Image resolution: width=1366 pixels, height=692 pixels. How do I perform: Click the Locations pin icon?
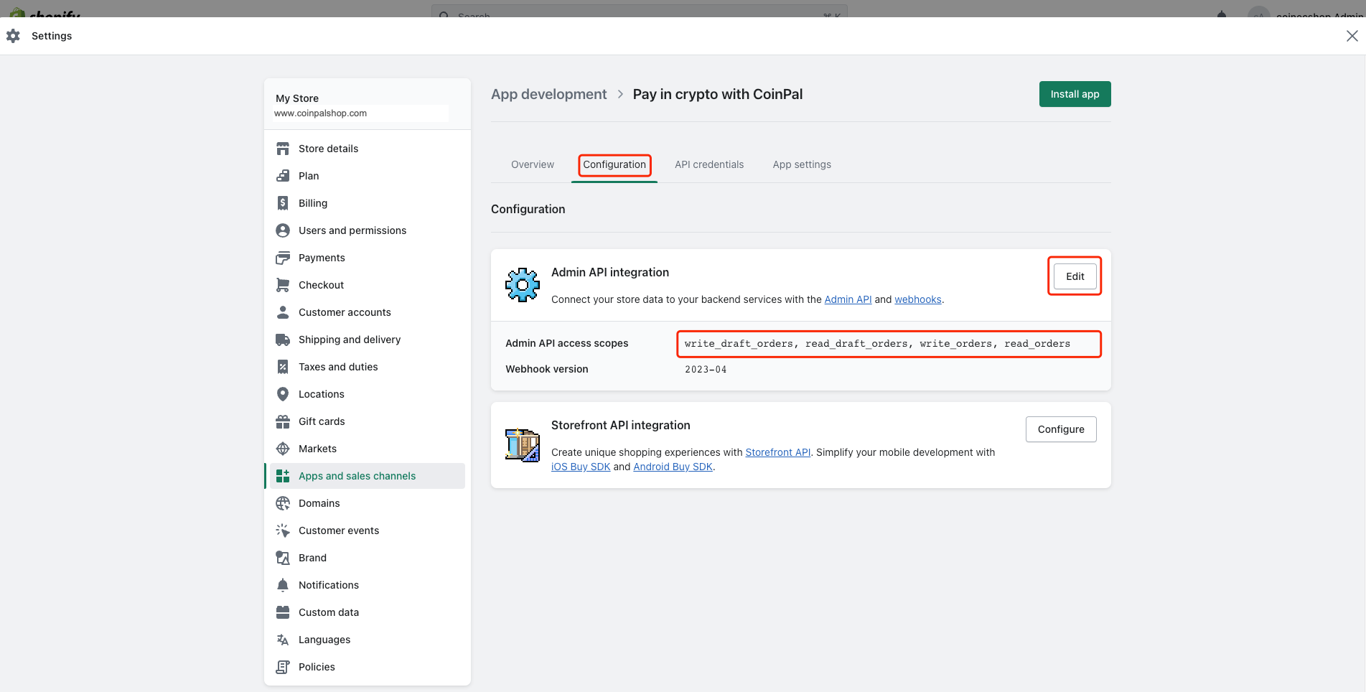tap(283, 394)
